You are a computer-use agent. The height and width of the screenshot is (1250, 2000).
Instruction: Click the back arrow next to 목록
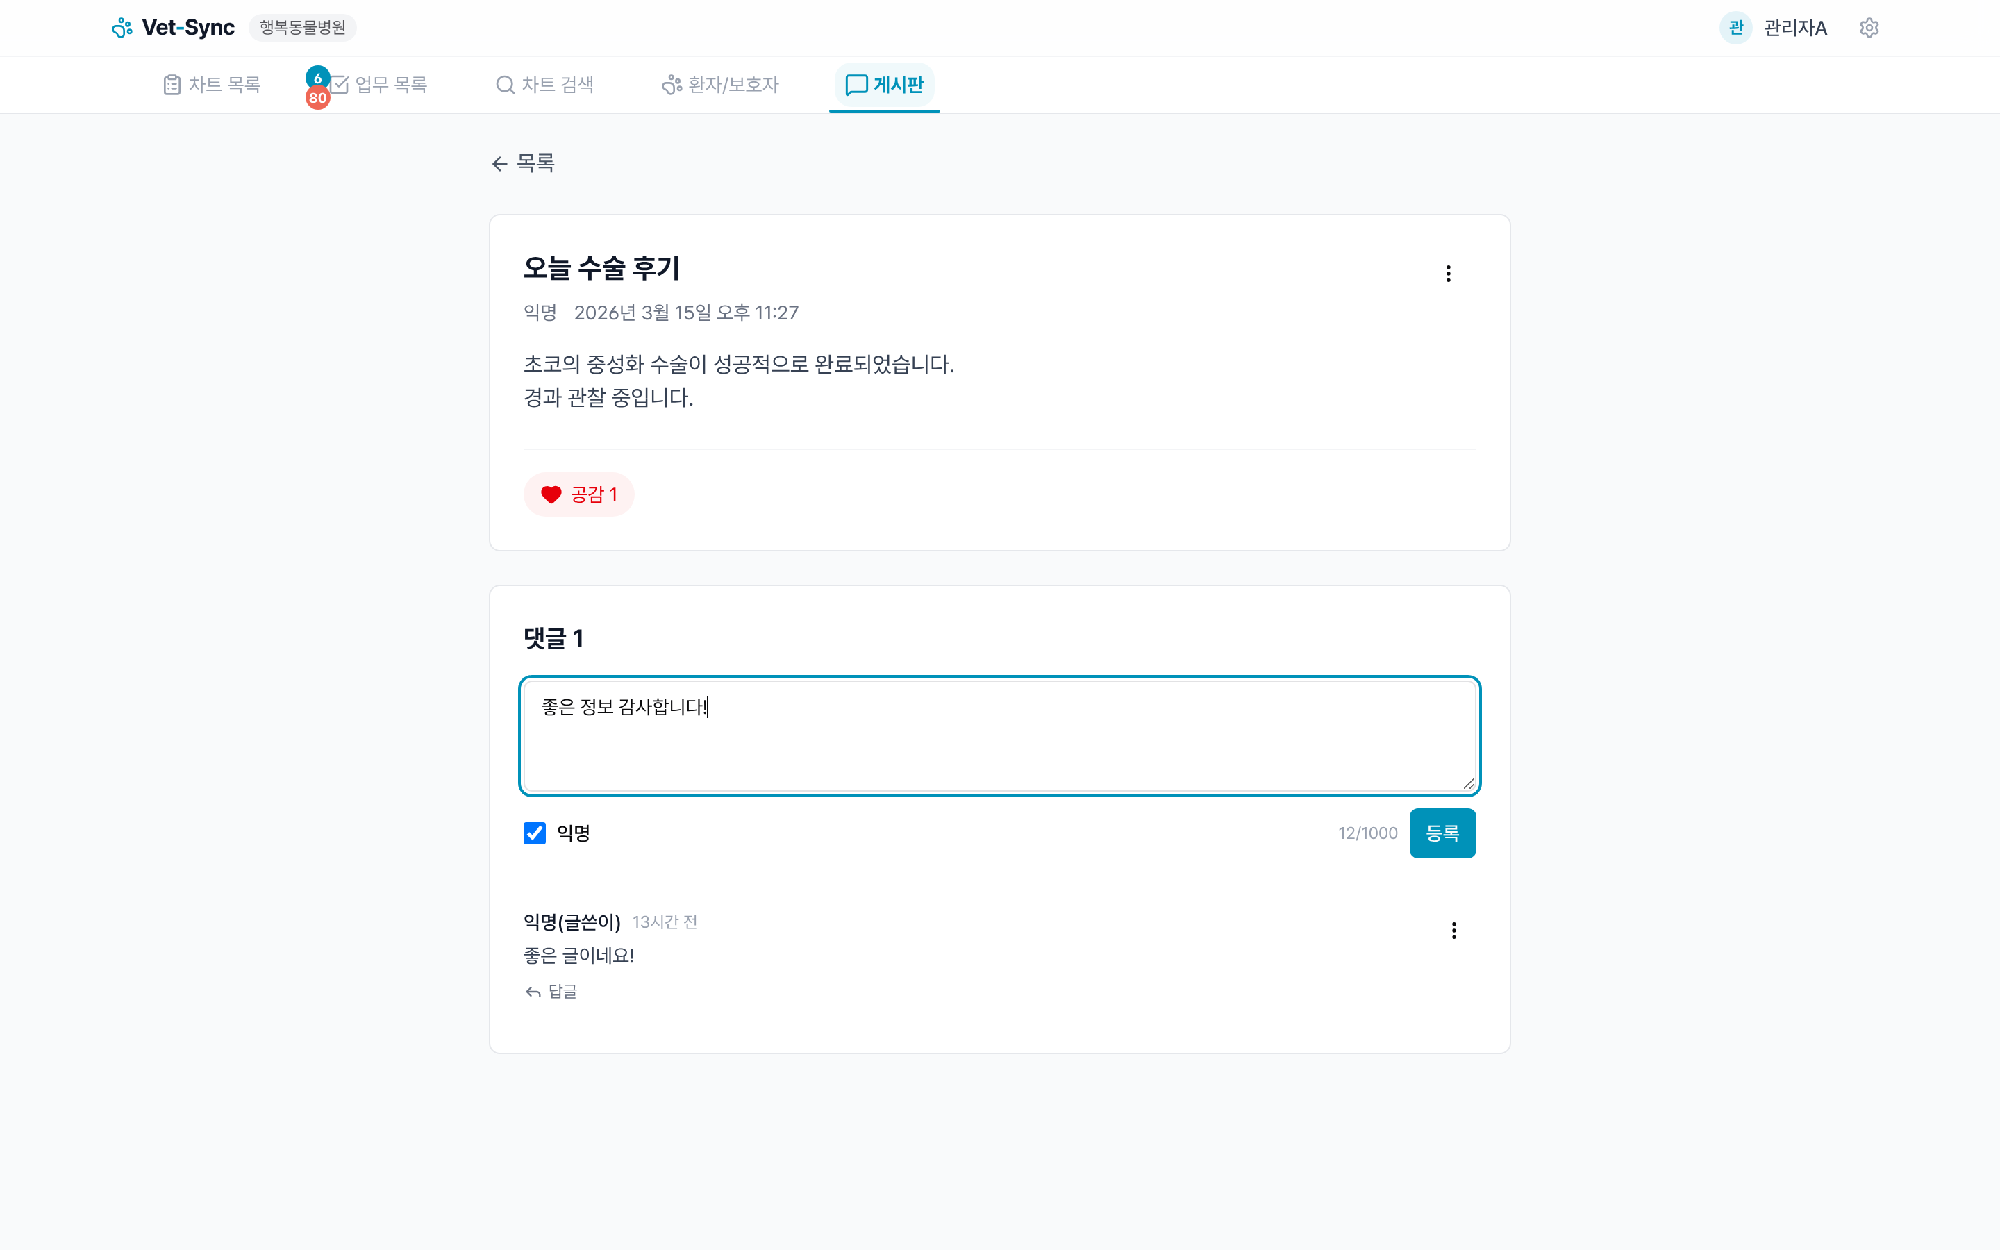(499, 164)
